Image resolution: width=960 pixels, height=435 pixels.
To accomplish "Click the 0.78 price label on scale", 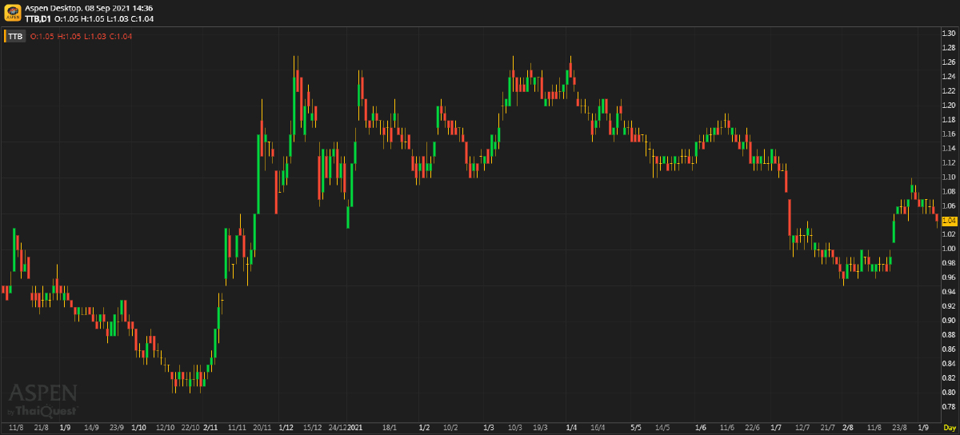I will click(949, 406).
